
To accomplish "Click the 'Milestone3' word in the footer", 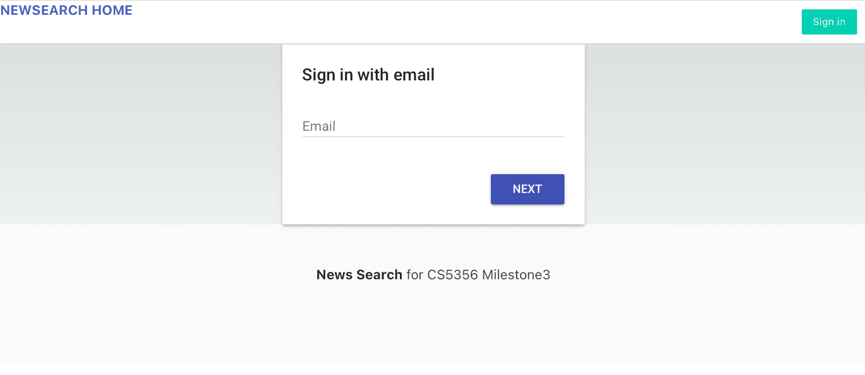I will 516,275.
